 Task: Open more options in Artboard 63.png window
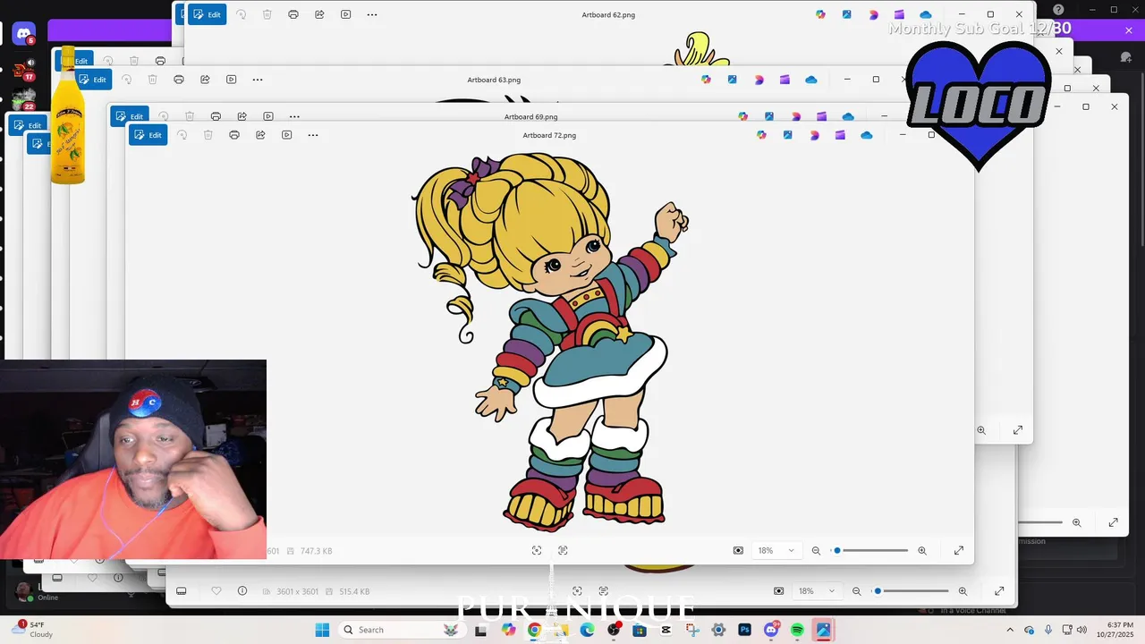(x=258, y=80)
